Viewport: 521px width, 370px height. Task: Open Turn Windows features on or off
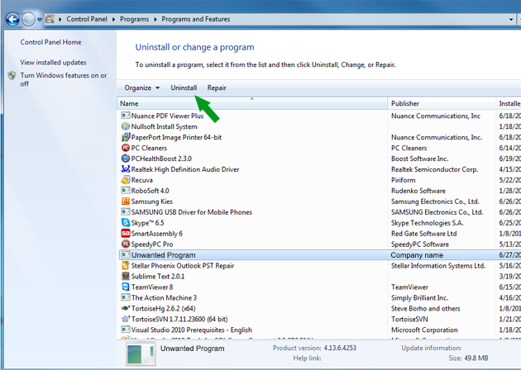[x=64, y=79]
